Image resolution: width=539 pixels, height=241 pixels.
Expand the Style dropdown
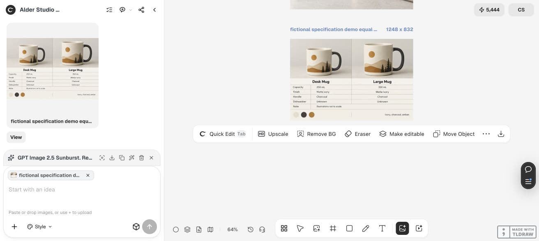(39, 227)
